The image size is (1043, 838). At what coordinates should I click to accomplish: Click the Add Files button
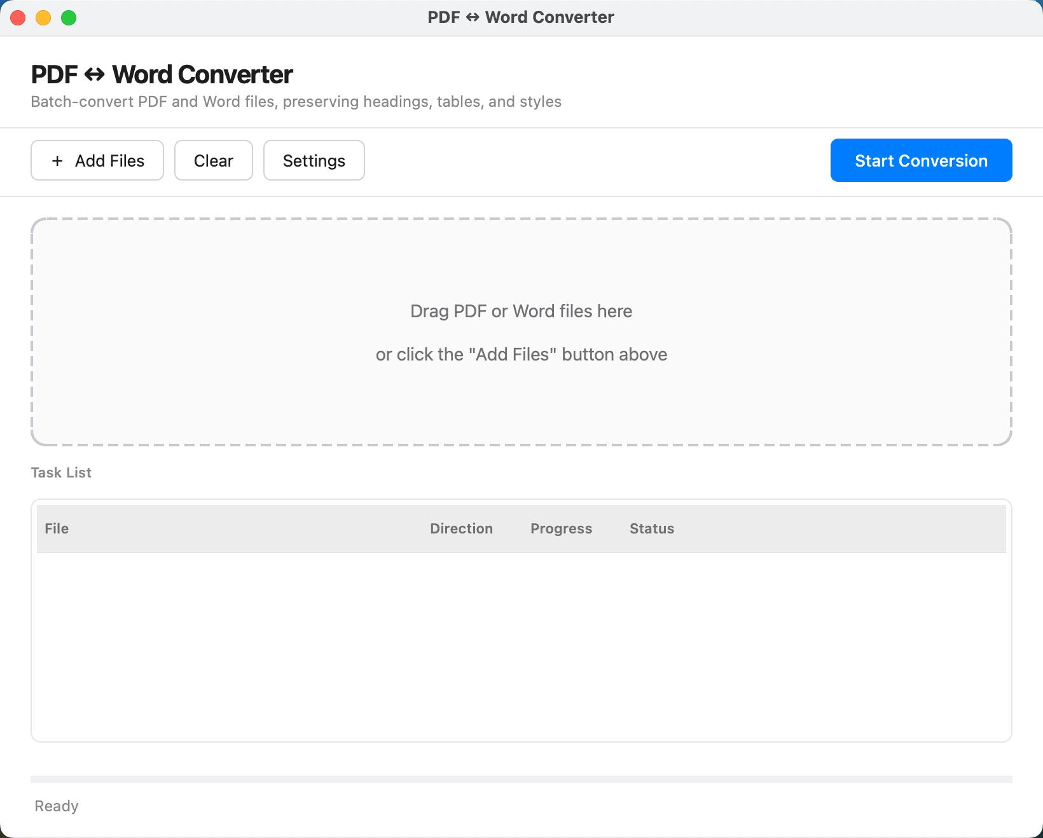pyautogui.click(x=97, y=160)
